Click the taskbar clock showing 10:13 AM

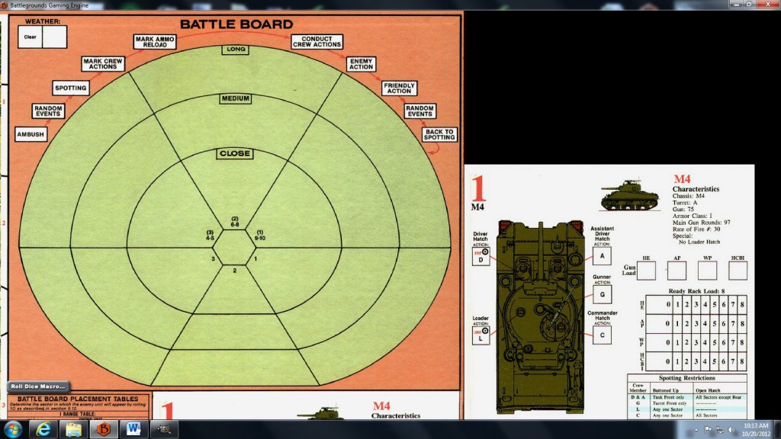756,430
